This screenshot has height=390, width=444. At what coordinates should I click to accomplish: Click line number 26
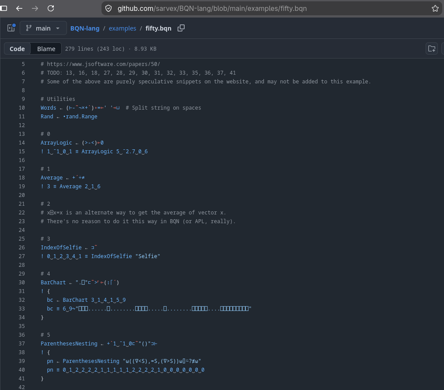coord(22,247)
